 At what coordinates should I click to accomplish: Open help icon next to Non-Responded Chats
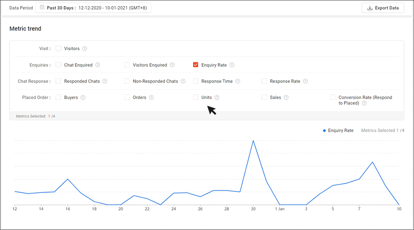[183, 81]
